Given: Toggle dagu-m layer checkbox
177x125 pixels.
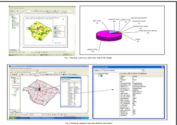Looking at the screenshot, I should tap(13, 81).
